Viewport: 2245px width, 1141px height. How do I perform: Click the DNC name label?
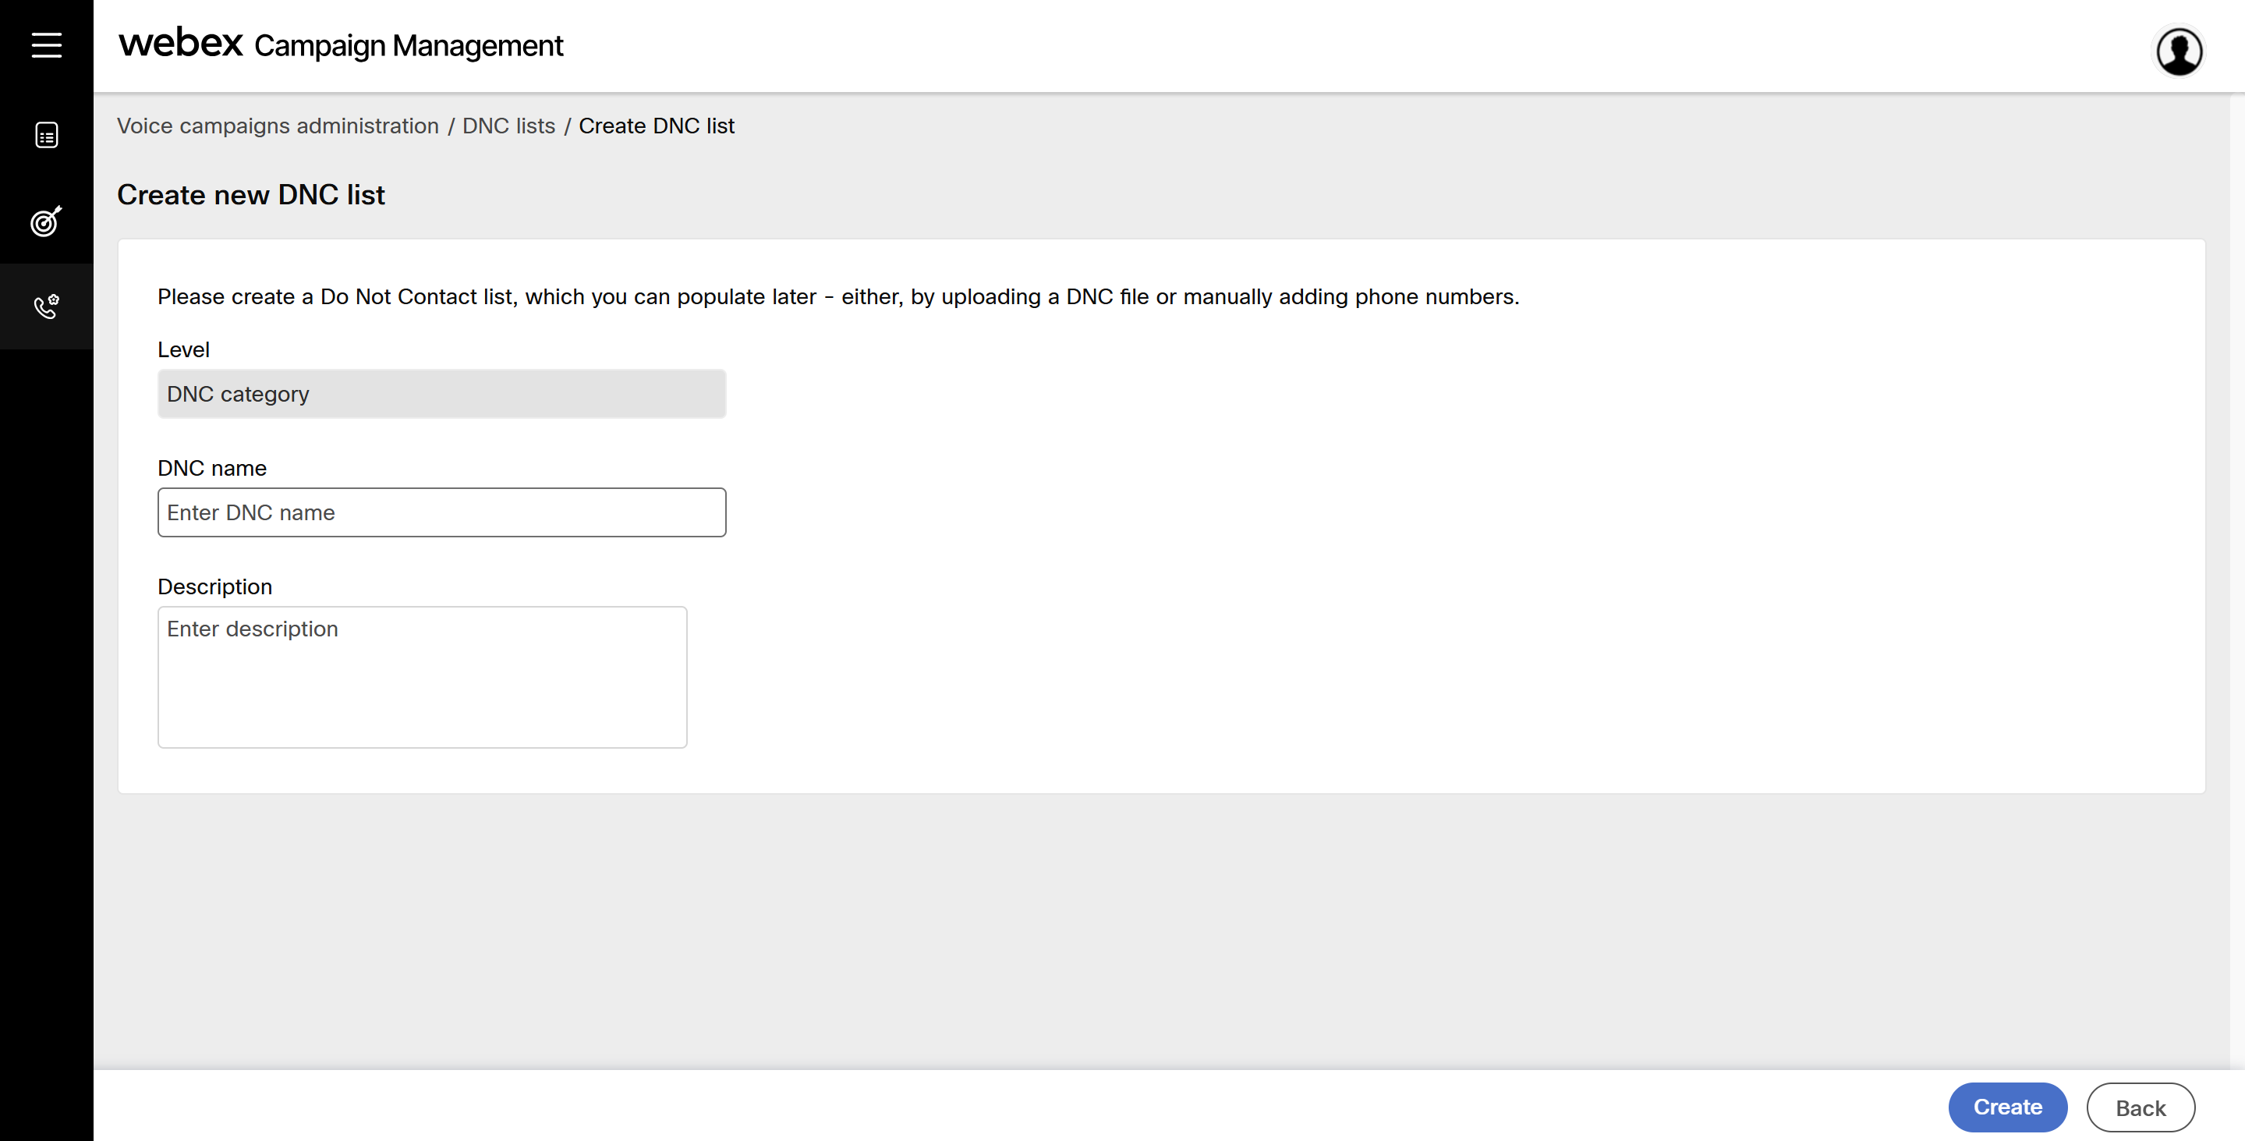coord(212,468)
